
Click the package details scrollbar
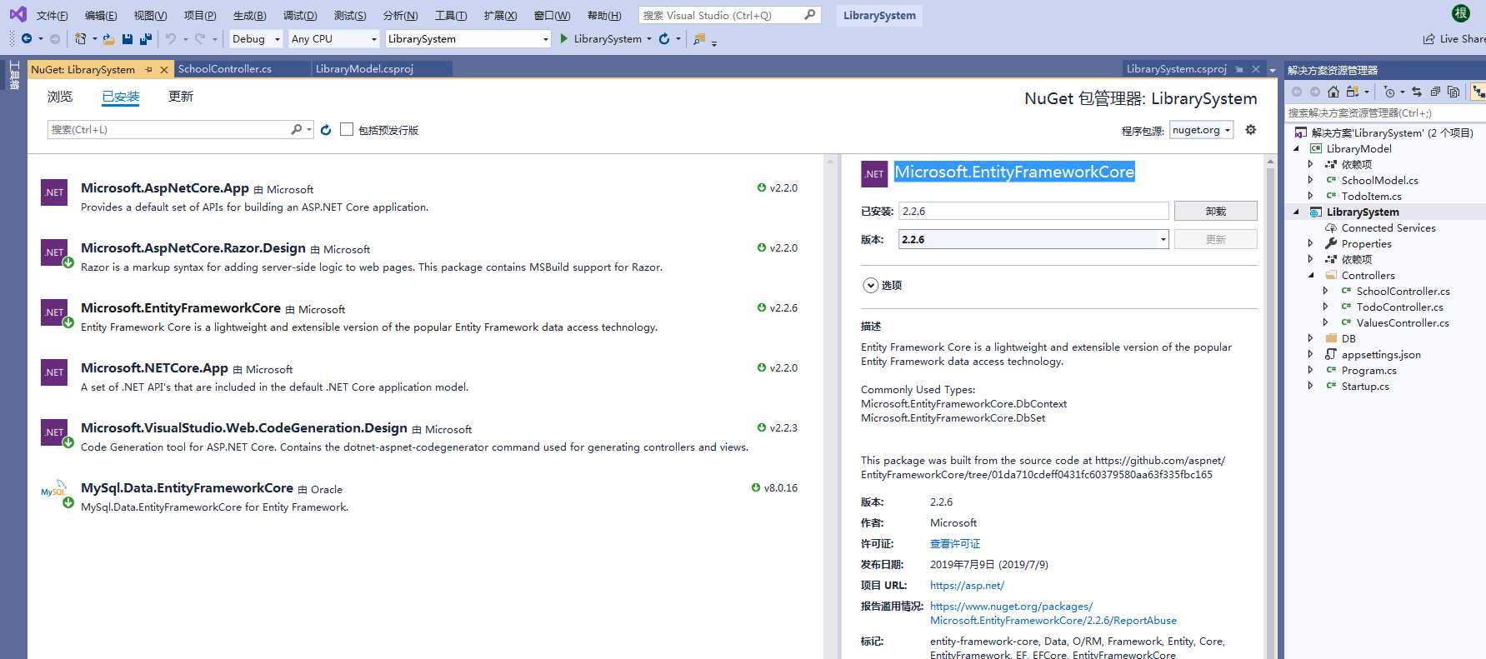pyautogui.click(x=1270, y=408)
